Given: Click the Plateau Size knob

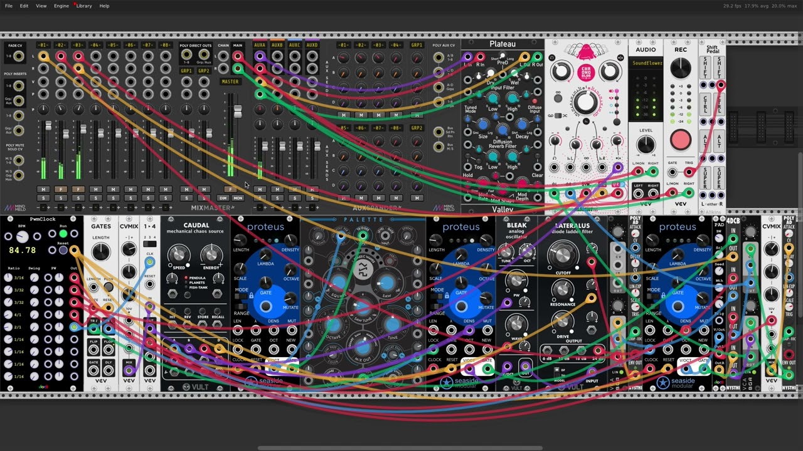Looking at the screenshot, I should (x=483, y=125).
